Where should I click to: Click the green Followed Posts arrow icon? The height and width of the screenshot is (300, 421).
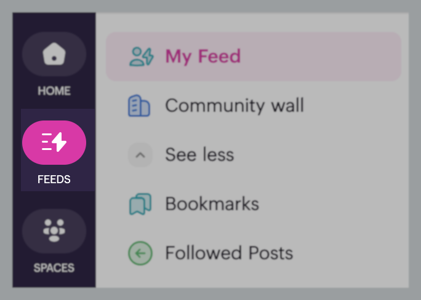[x=140, y=253]
